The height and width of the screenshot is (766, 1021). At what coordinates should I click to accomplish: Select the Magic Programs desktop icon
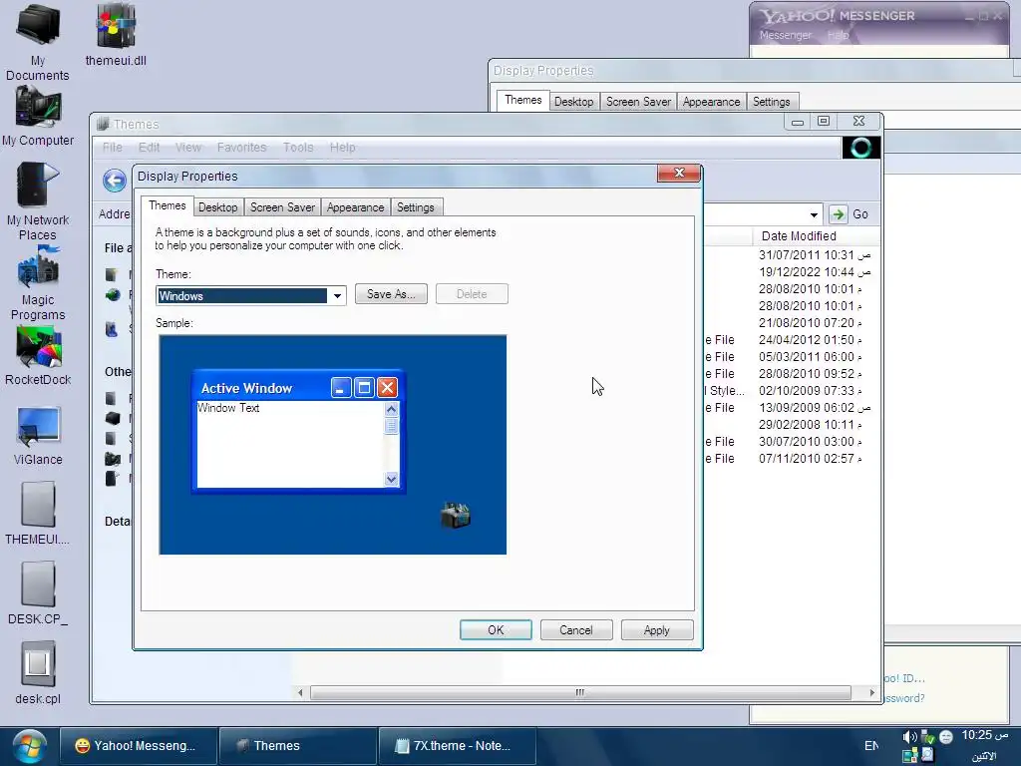[x=38, y=282]
